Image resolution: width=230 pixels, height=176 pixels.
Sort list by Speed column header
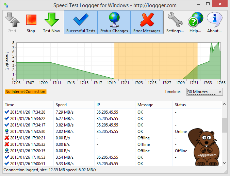74,105
